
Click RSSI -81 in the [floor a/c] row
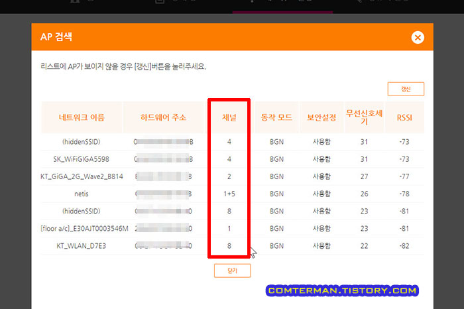[404, 229]
